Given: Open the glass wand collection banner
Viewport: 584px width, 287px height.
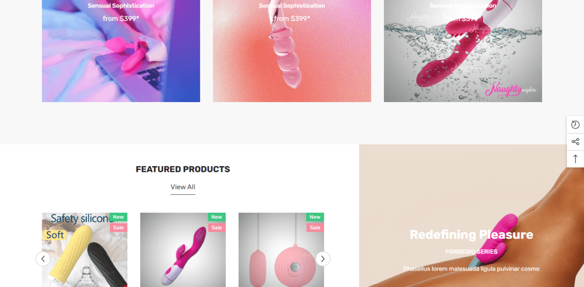Looking at the screenshot, I should pos(292,51).
